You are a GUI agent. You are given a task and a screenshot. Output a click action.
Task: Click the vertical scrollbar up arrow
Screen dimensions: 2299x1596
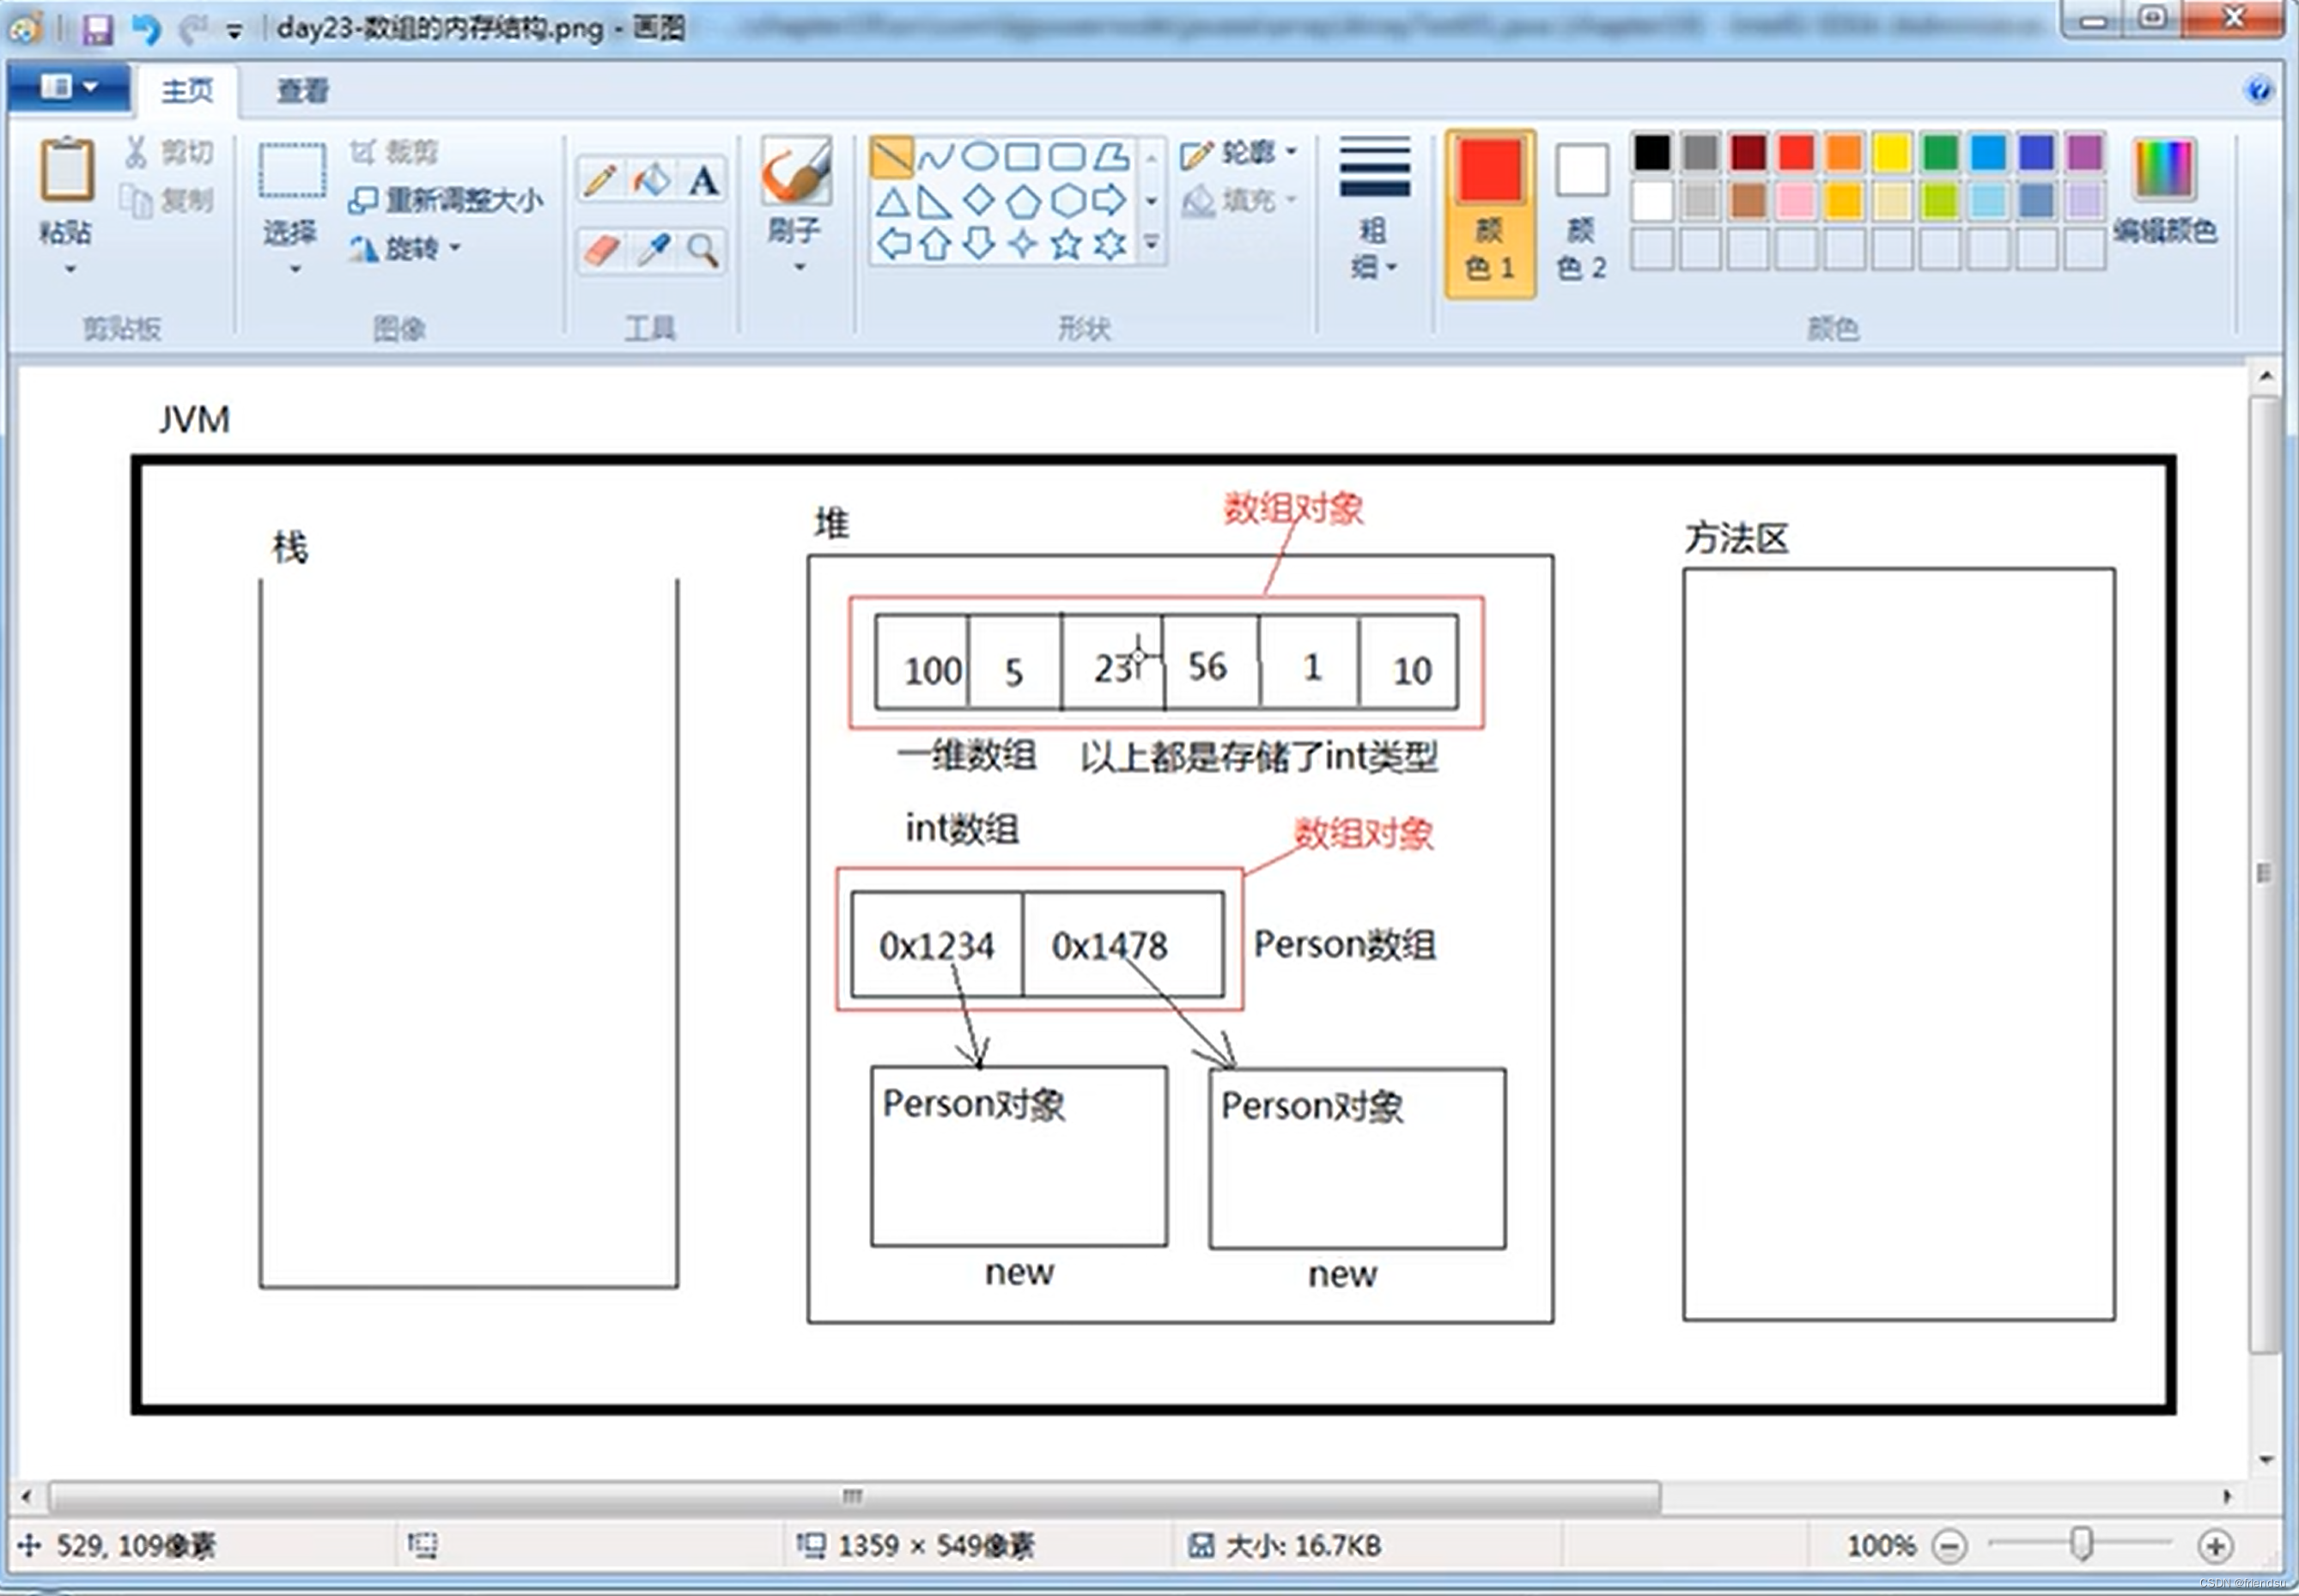click(2266, 377)
